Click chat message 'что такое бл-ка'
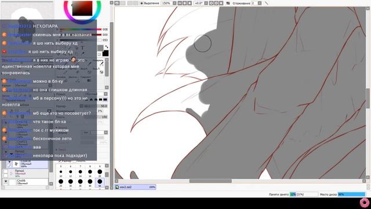The width and height of the screenshot is (371, 209). pos(49,121)
